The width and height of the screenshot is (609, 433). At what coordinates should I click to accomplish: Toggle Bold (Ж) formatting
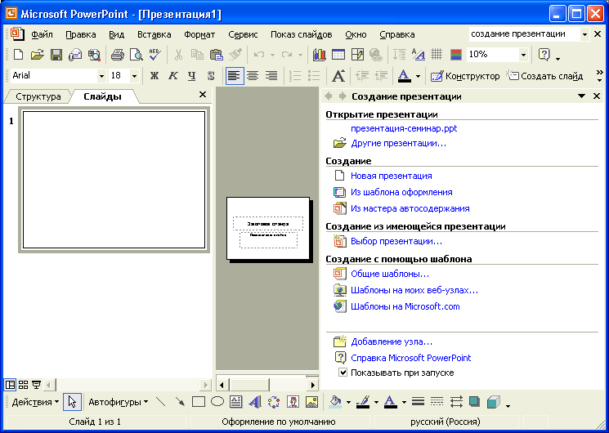pos(154,76)
